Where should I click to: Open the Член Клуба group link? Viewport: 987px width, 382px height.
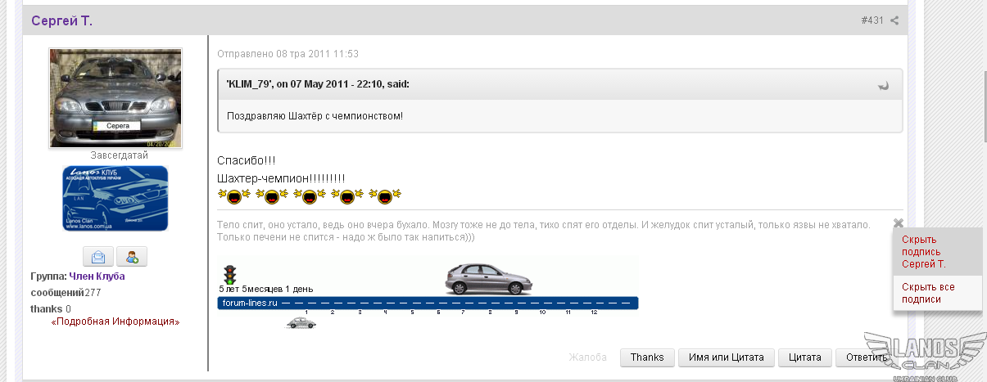point(97,276)
